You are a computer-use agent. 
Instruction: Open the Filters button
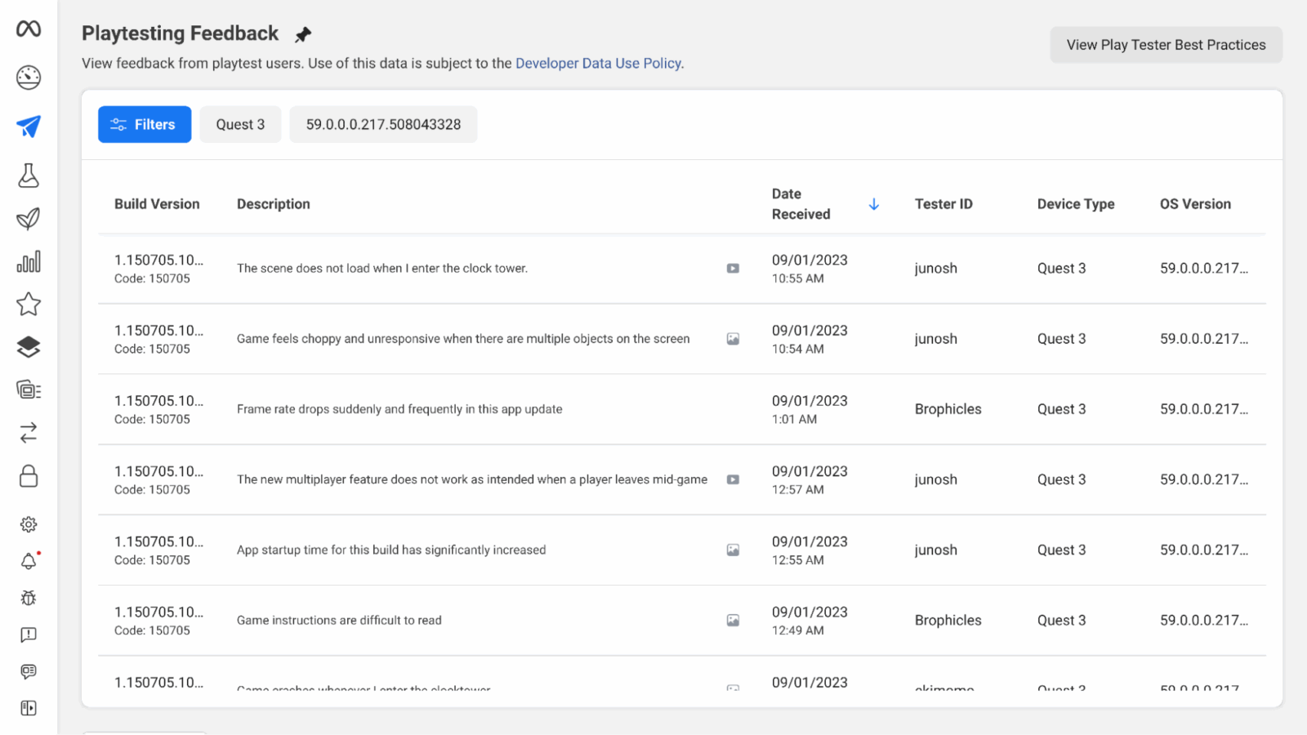point(145,124)
